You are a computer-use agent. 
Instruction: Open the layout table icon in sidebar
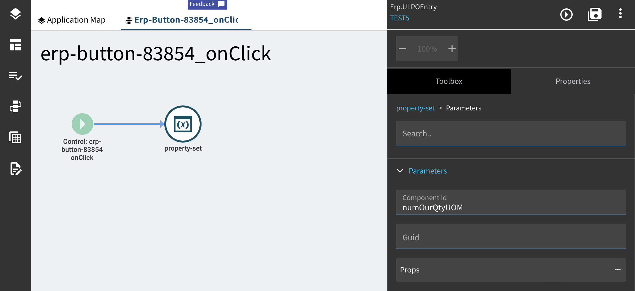click(15, 45)
